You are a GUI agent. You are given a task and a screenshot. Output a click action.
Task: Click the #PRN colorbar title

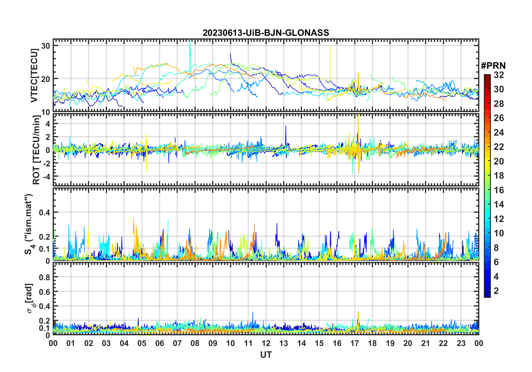click(x=493, y=66)
